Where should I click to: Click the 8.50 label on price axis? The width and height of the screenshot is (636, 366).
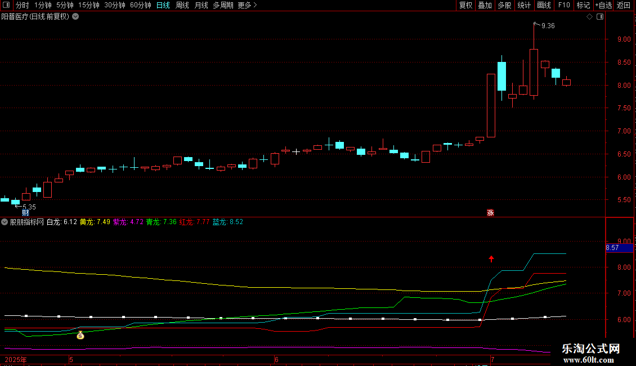pos(624,63)
